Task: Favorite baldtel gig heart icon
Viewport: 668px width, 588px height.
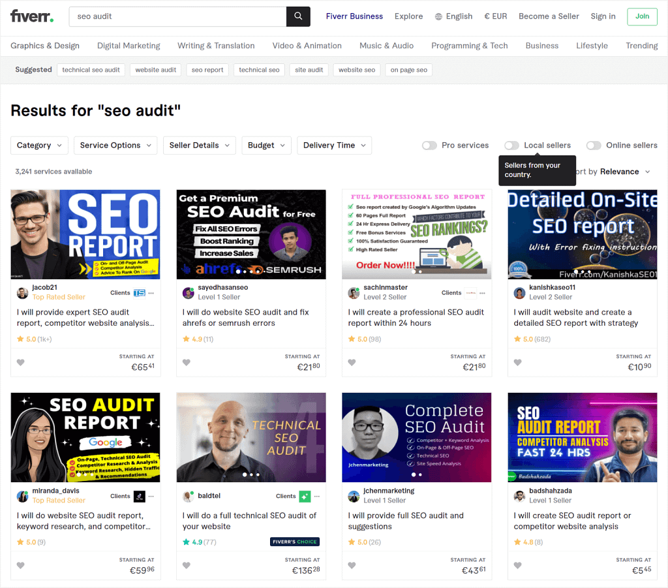Action: [x=186, y=565]
